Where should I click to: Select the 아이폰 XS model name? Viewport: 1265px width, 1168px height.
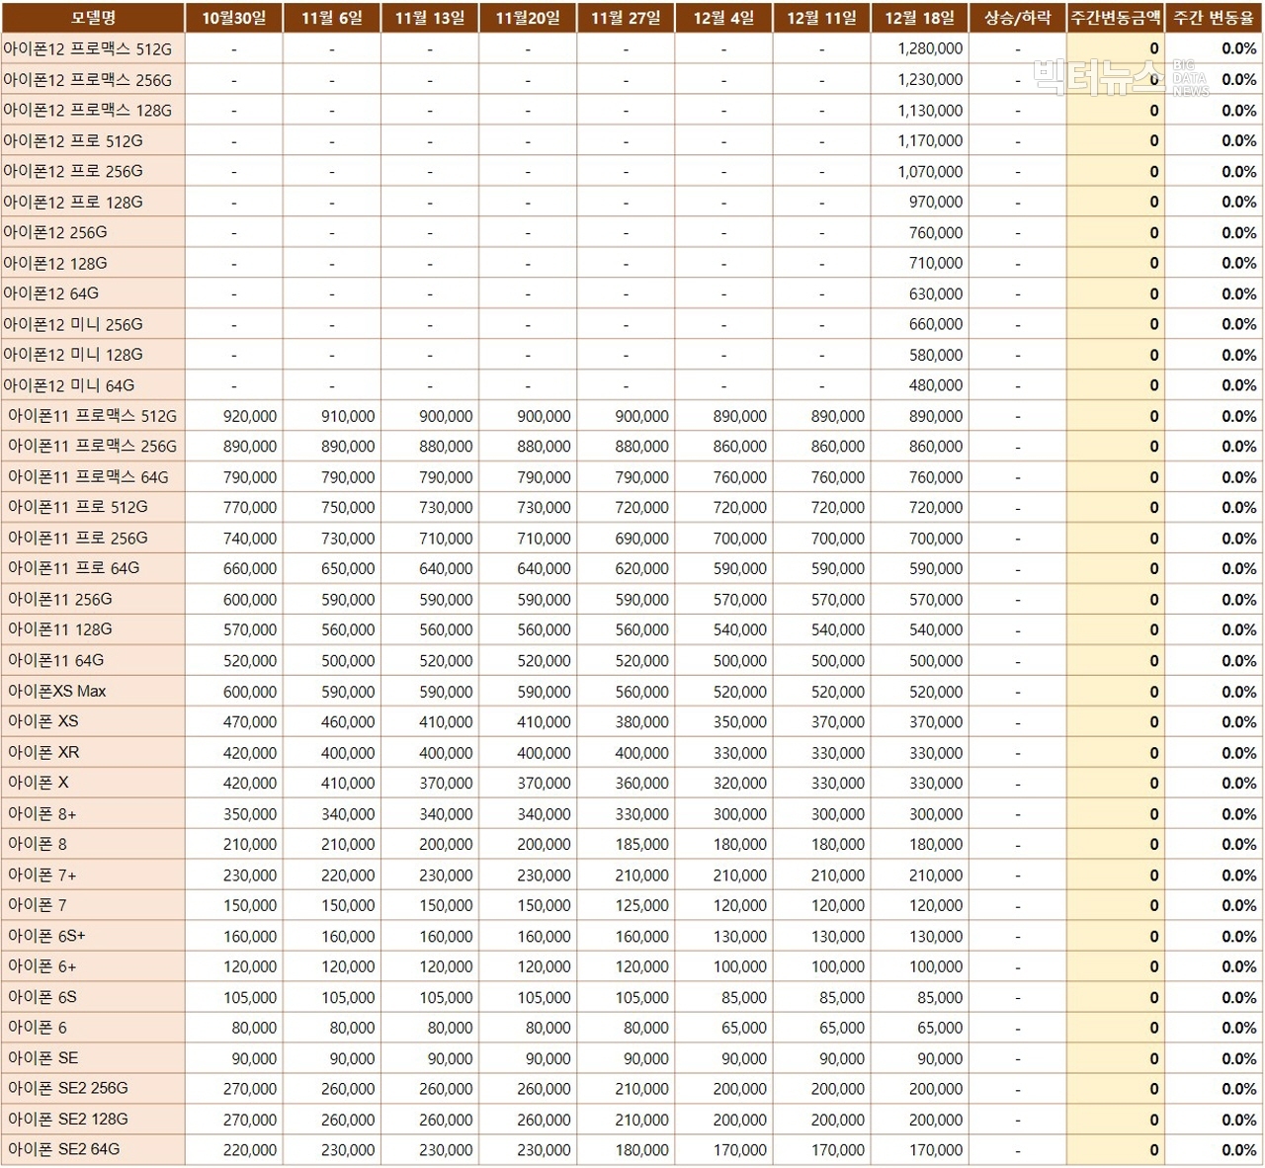(x=43, y=721)
